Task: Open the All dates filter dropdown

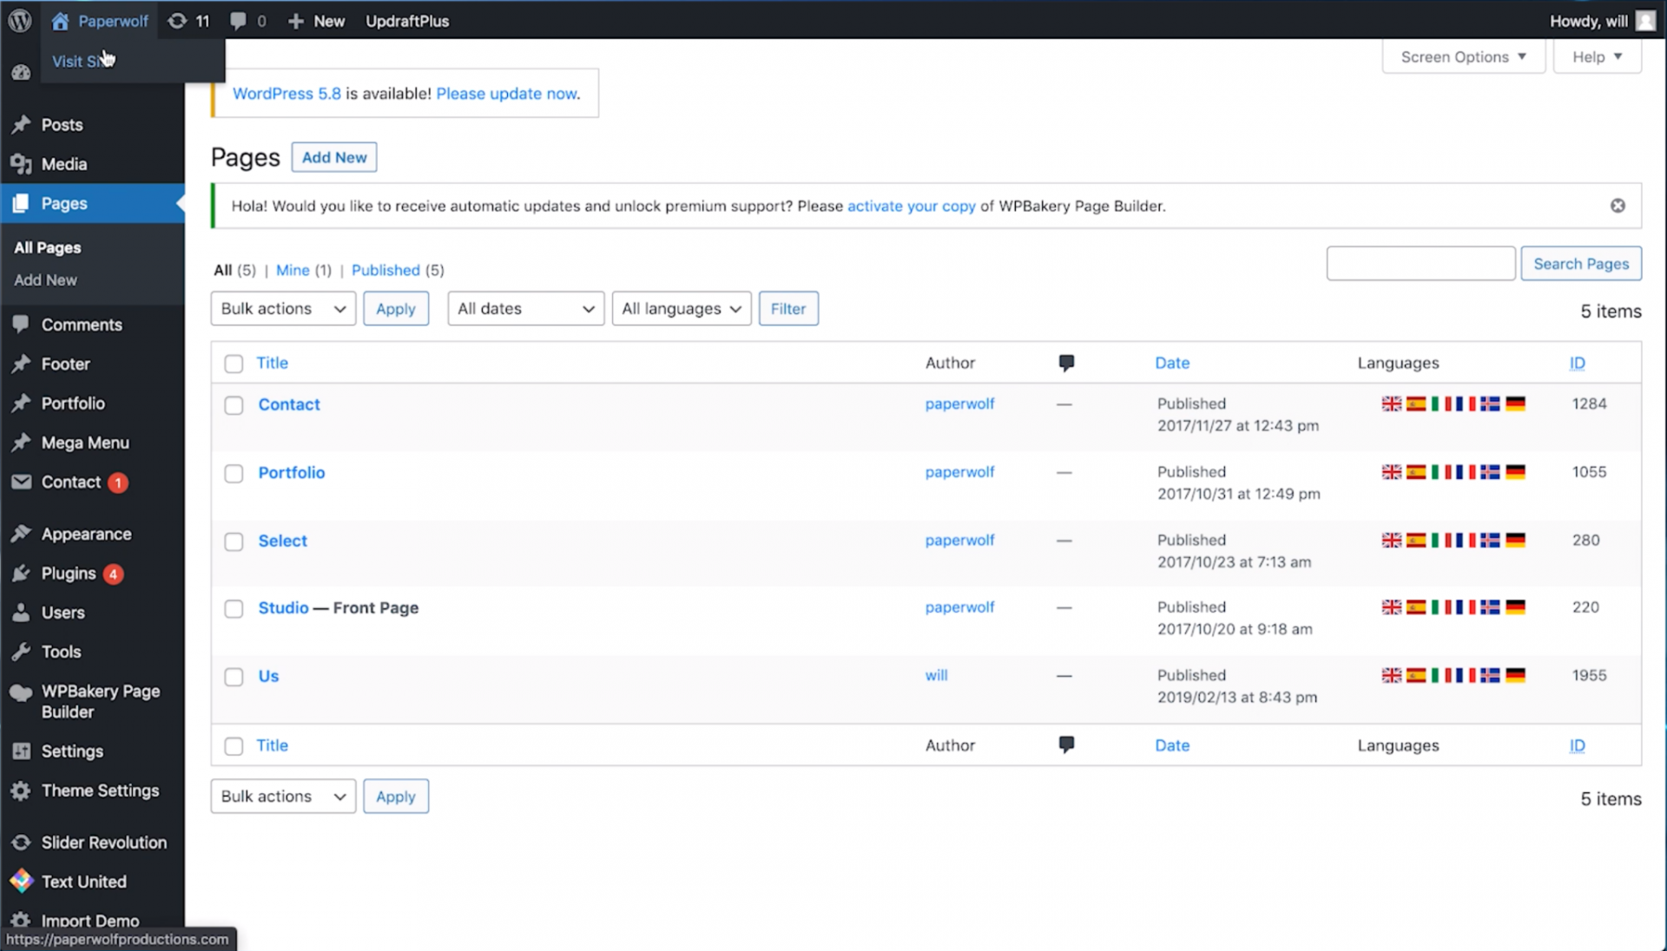Action: point(524,308)
